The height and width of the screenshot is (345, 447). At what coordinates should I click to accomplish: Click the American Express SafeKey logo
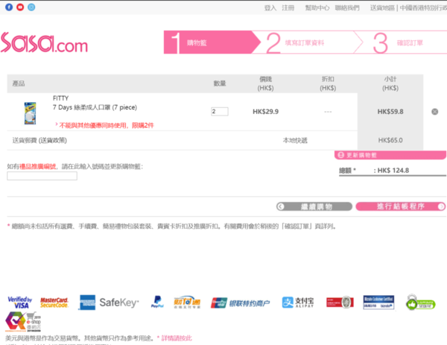[x=109, y=303]
